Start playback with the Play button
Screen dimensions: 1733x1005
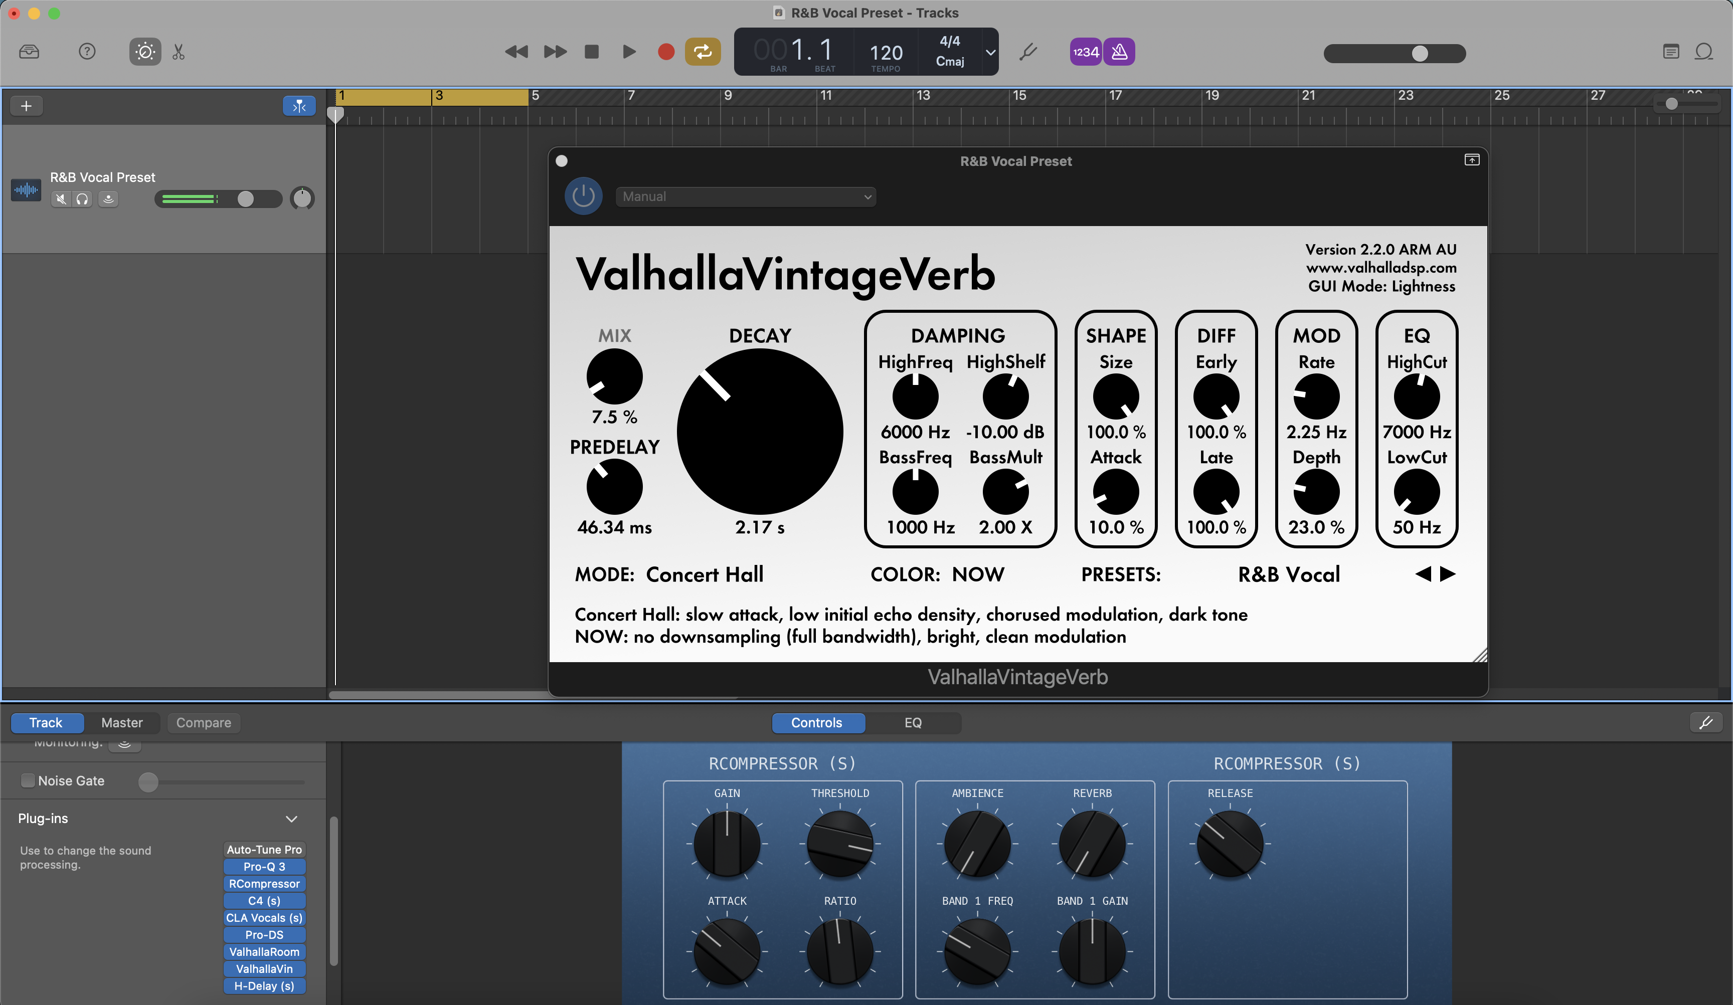[628, 52]
